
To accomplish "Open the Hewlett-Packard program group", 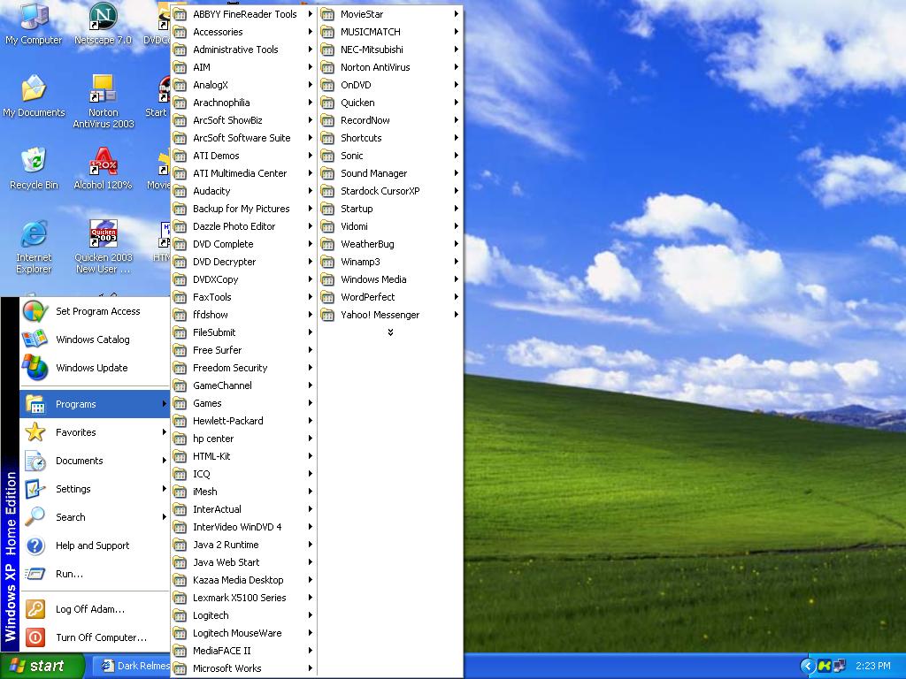I will [x=244, y=421].
